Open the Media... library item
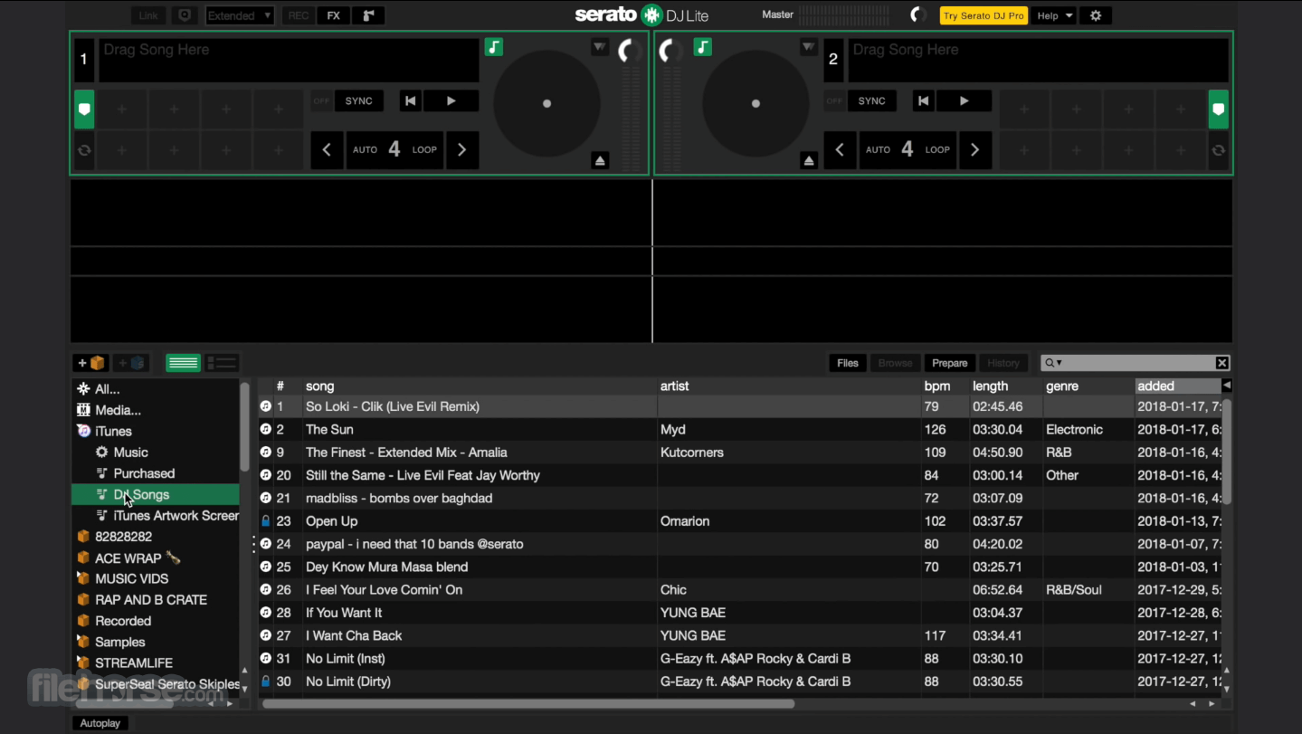Screen dimensions: 1302x734 point(118,410)
